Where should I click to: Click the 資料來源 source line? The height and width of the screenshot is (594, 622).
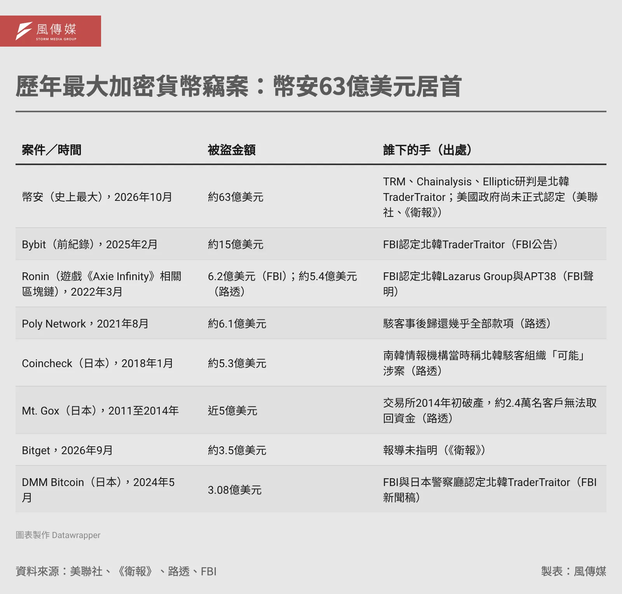tap(116, 571)
